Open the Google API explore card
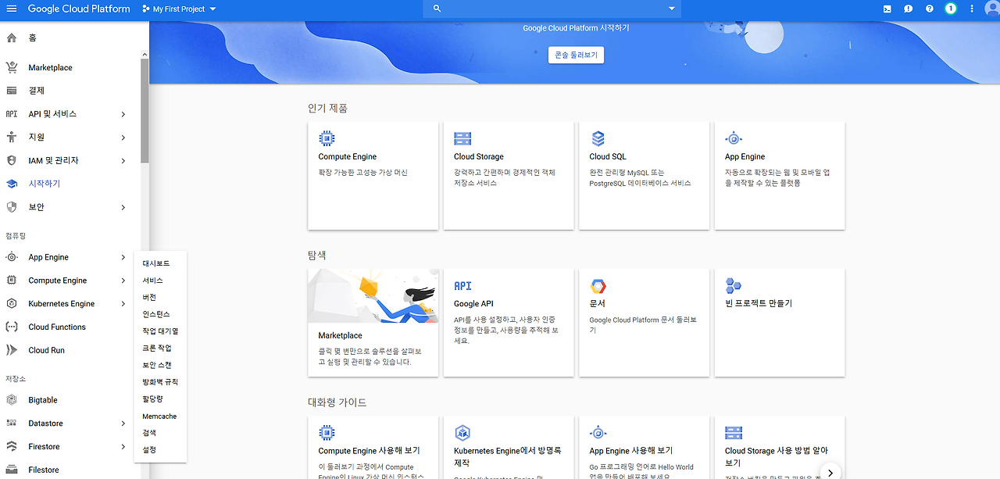 coord(509,323)
